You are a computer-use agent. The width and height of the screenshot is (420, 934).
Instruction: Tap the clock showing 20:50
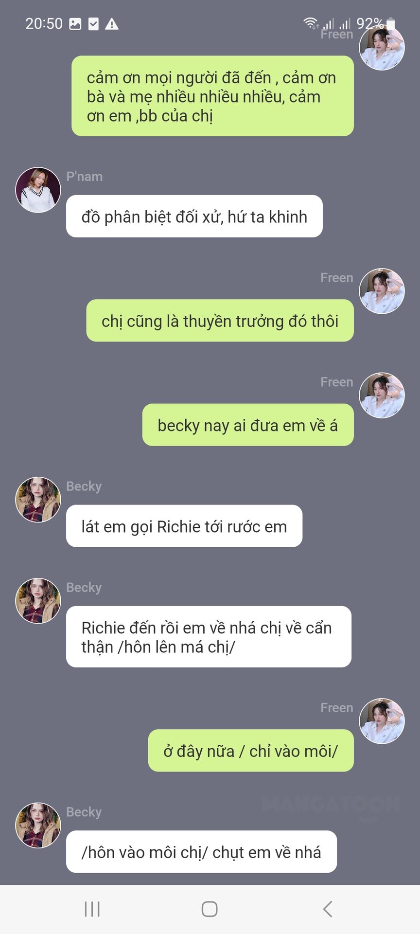coord(44,23)
